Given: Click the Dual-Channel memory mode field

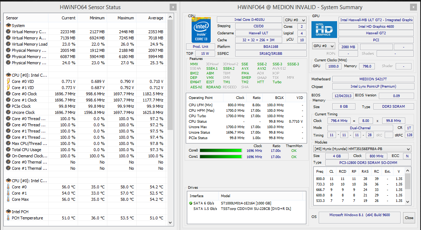Looking at the screenshot, I should point(360,128).
